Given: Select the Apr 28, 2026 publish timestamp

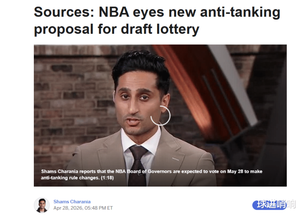Looking at the screenshot, I should point(83,208).
